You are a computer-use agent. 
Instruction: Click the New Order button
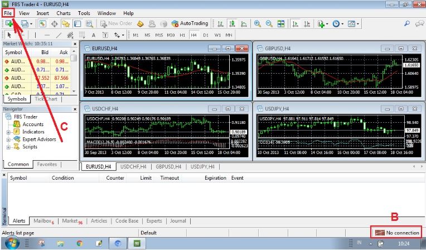[116, 23]
